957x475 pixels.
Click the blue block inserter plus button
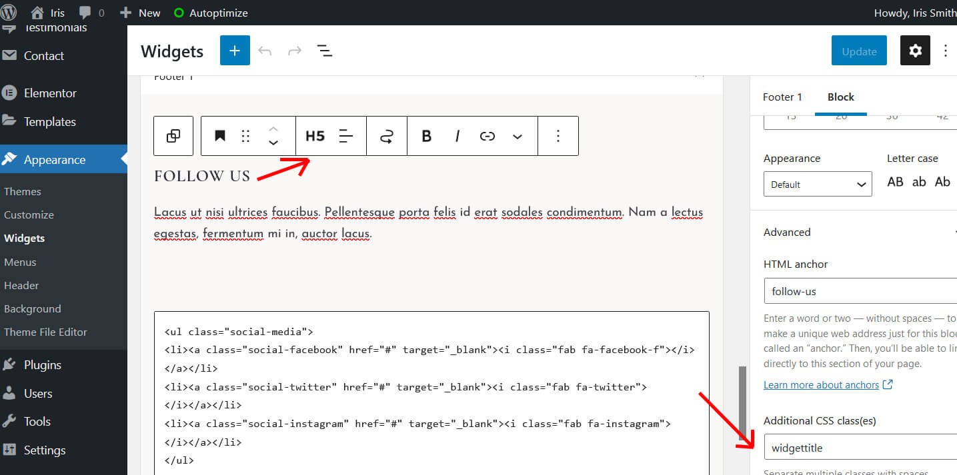point(235,51)
